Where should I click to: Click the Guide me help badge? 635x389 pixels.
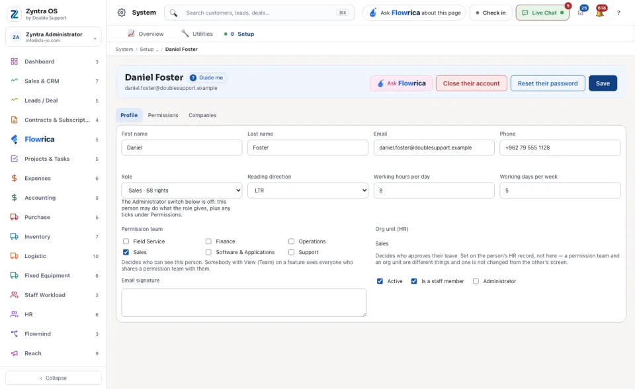[x=206, y=78]
